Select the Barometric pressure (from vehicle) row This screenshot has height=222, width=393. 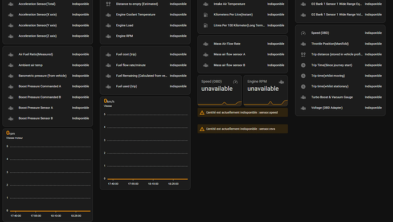click(x=48, y=75)
